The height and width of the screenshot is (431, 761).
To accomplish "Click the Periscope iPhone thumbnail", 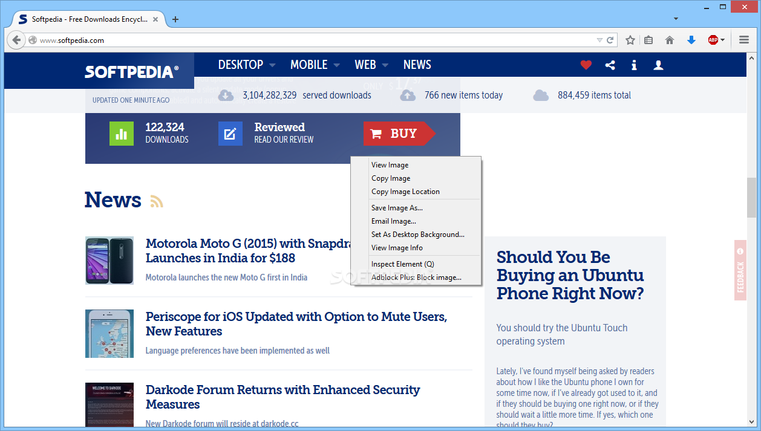I will [109, 334].
